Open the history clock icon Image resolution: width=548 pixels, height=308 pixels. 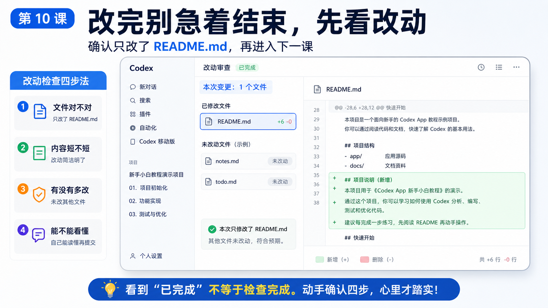(481, 67)
